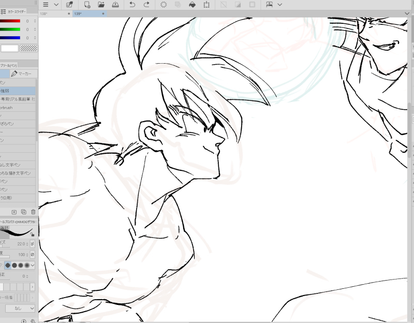Click the Invert selection icon

click(238, 5)
